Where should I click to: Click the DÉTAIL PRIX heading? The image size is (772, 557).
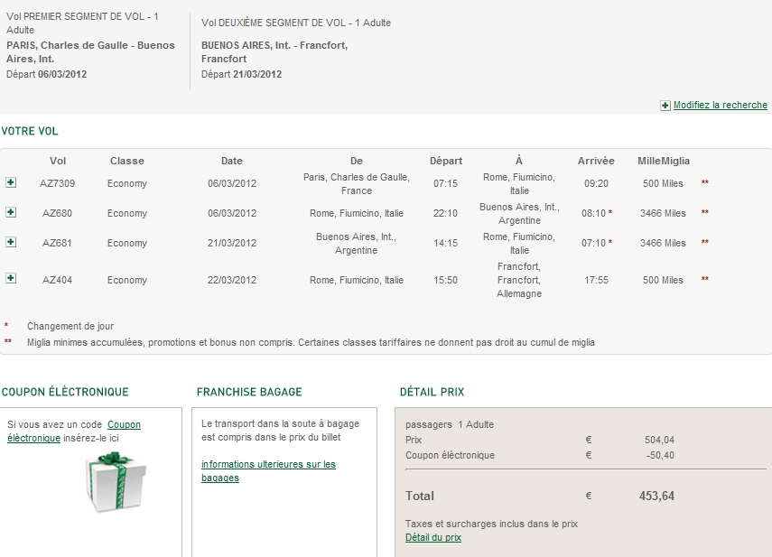point(432,392)
